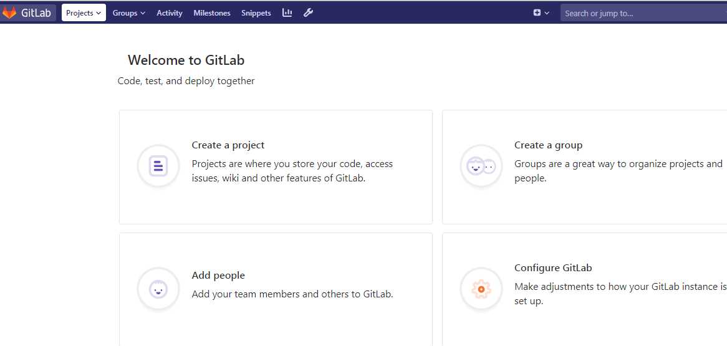The image size is (727, 346).
Task: Click the GitLab fox logo
Action: pos(9,12)
